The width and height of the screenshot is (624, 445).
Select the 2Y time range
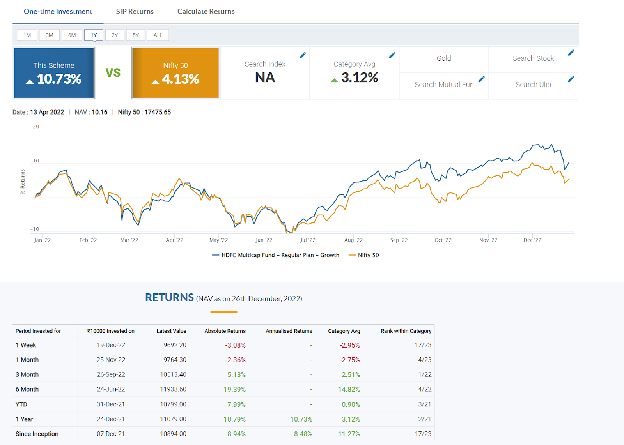115,35
